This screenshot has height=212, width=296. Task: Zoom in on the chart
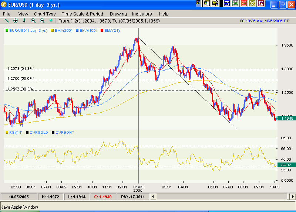(x=33, y=21)
